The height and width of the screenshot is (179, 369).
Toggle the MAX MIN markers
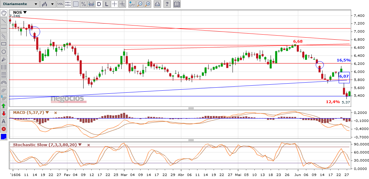coord(68,4)
